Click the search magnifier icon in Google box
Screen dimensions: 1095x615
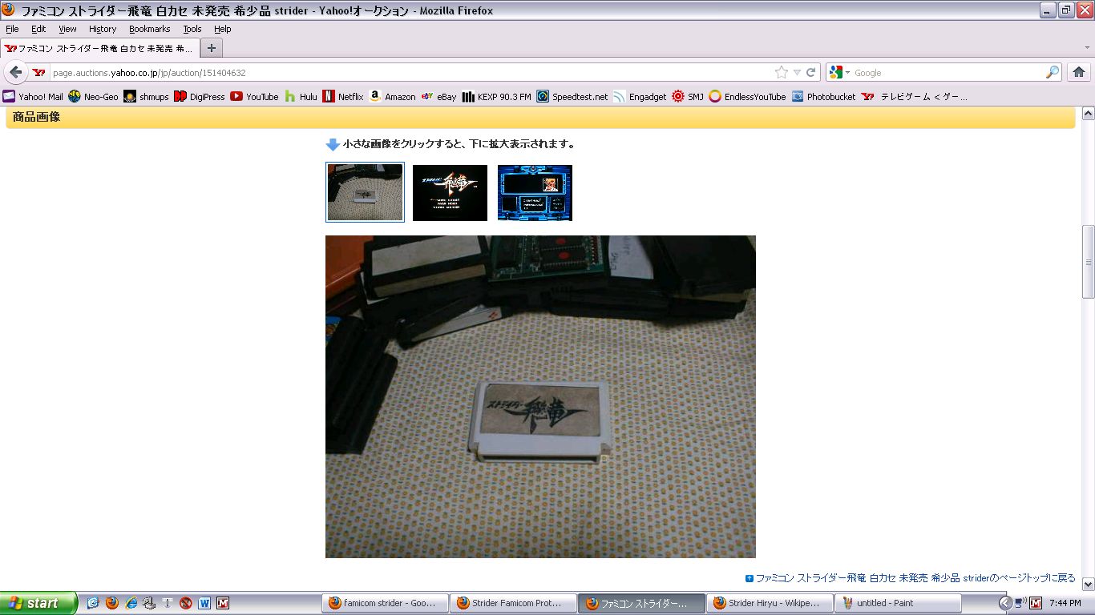pyautogui.click(x=1053, y=73)
